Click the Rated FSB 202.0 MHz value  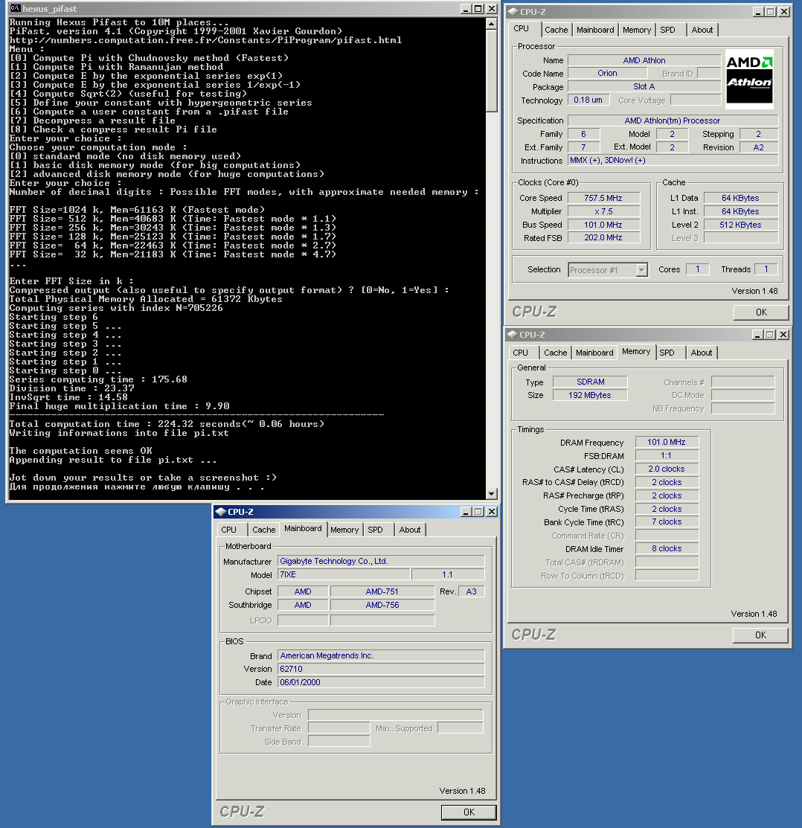pyautogui.click(x=603, y=237)
